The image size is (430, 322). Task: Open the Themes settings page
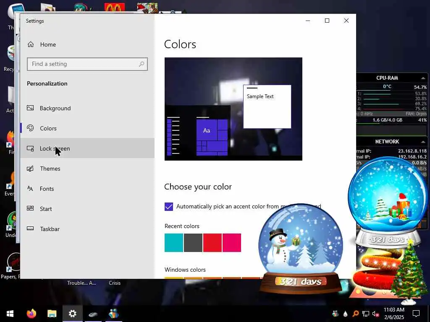[x=87, y=169]
